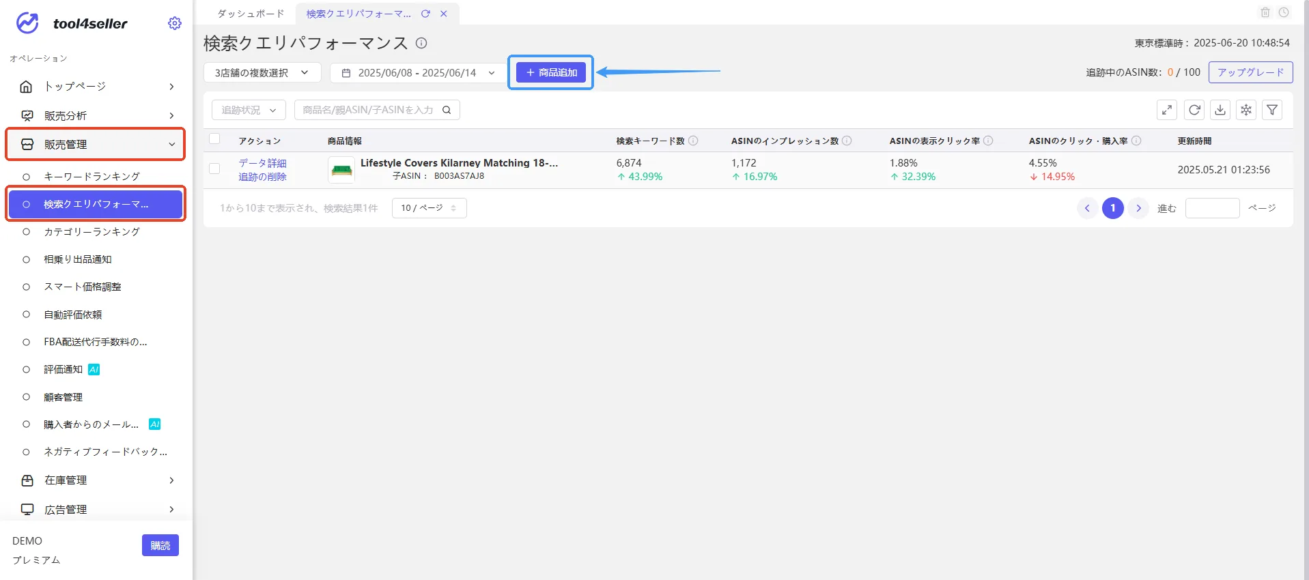Go to next page arrow
The height and width of the screenshot is (580, 1309).
point(1138,208)
